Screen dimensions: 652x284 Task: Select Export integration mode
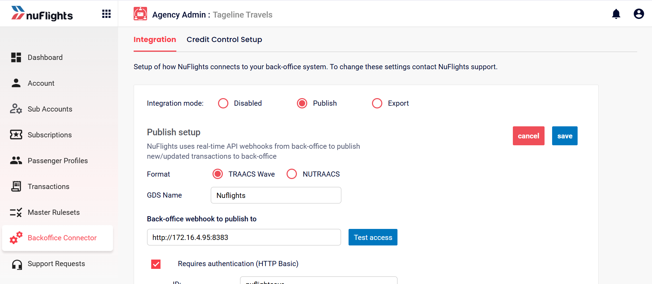click(377, 103)
